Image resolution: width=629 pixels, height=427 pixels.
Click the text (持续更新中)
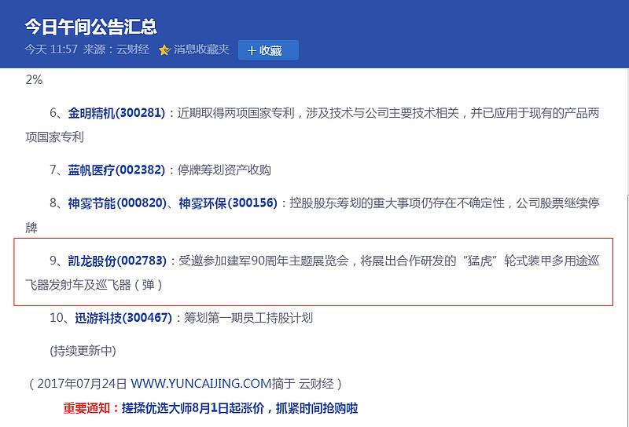(x=83, y=351)
